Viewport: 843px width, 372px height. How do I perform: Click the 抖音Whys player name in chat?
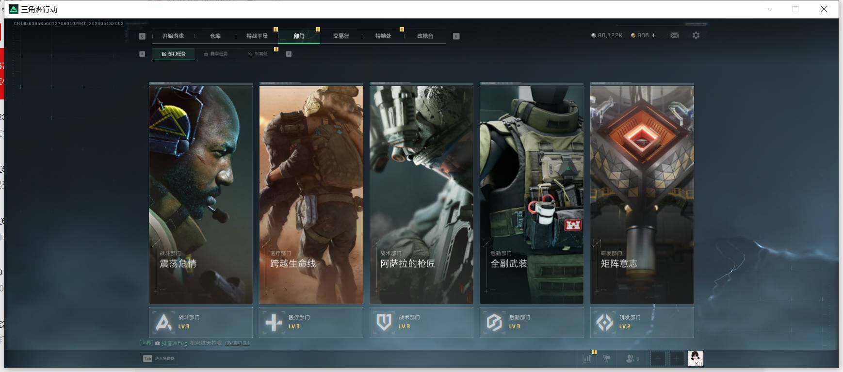(175, 343)
